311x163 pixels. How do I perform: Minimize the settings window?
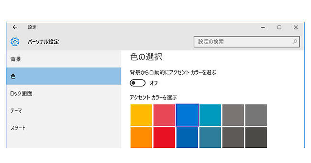coord(263,27)
